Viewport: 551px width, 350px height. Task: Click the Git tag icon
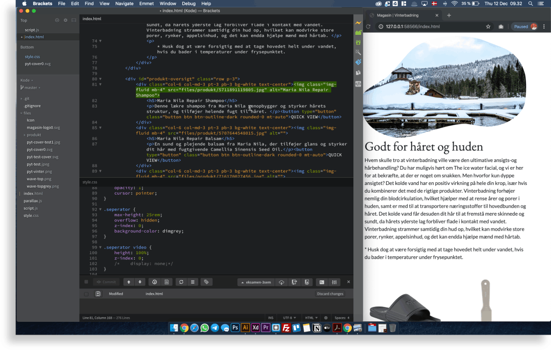pos(206,282)
